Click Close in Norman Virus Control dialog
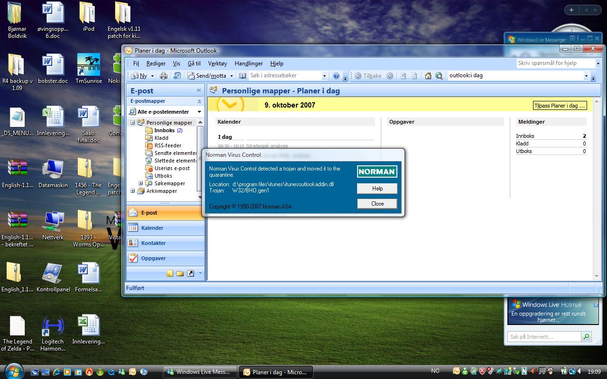The height and width of the screenshot is (379, 607). tap(377, 204)
